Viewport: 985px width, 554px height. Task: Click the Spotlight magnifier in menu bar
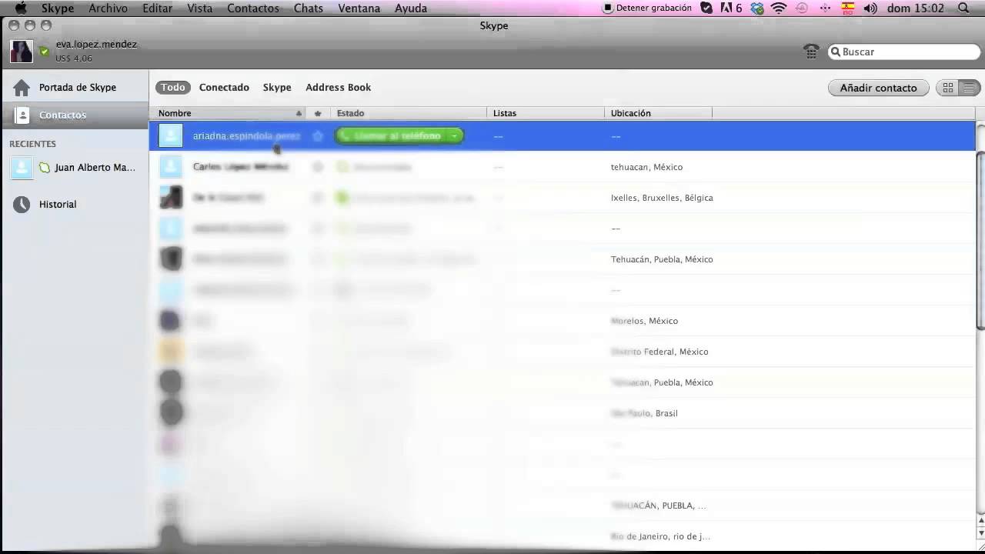point(963,8)
